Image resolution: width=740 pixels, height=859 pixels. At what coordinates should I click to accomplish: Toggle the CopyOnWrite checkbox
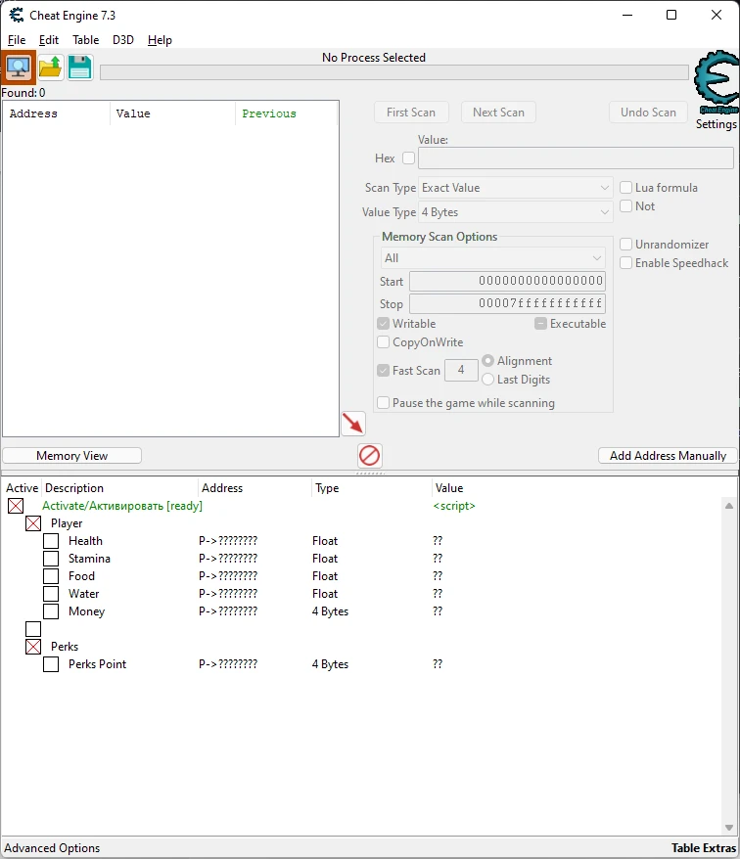[x=383, y=341]
